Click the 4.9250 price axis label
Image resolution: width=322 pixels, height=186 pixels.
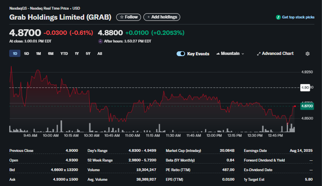(307, 72)
